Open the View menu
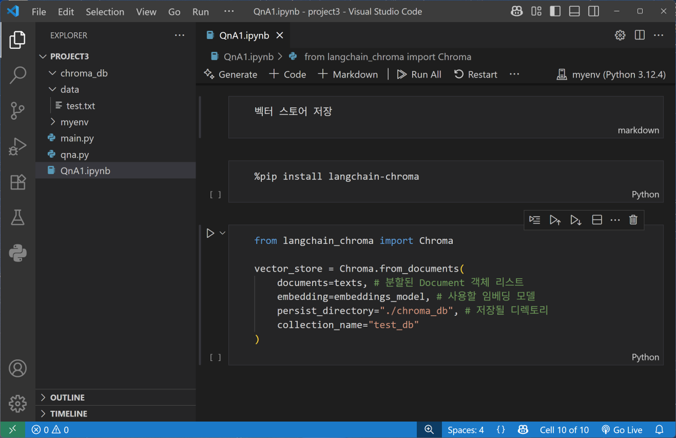This screenshot has width=676, height=438. tap(146, 11)
